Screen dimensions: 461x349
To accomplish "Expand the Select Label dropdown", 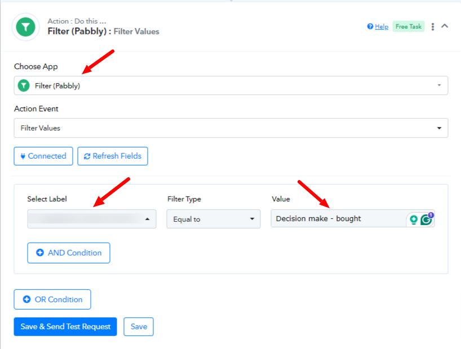I will [x=92, y=219].
